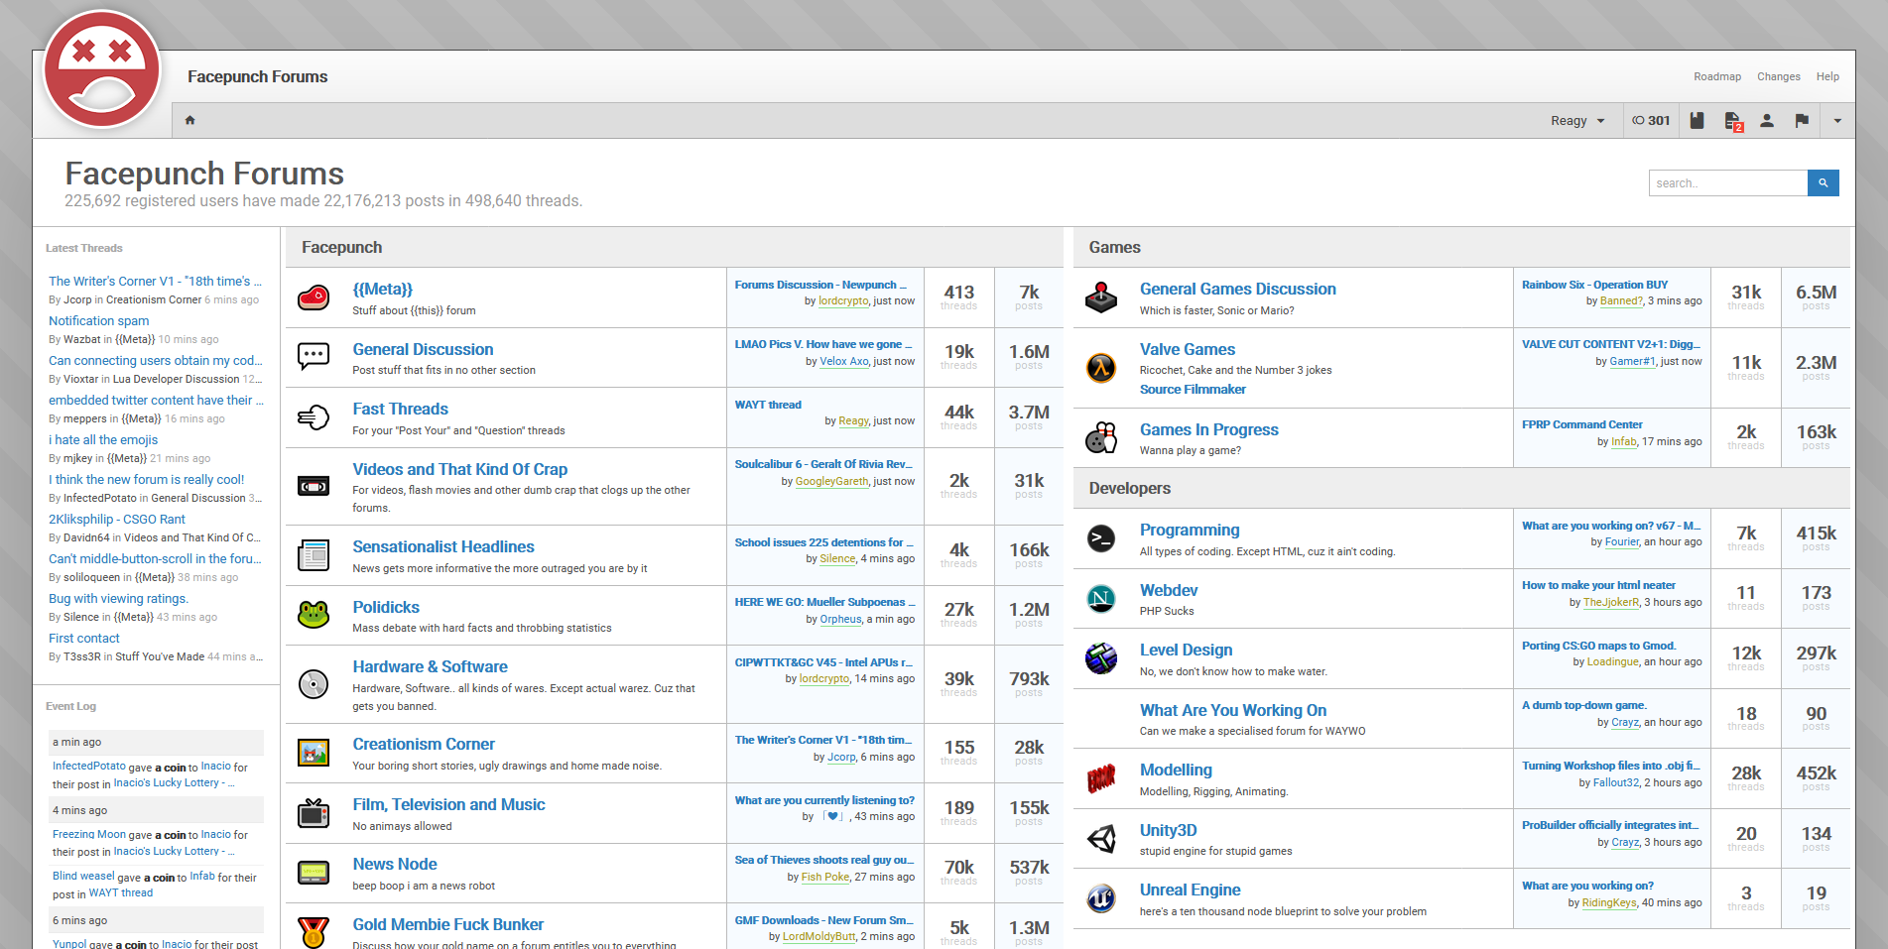Click the flag reports icon in the top bar
The width and height of the screenshot is (1888, 949).
coord(1802,120)
